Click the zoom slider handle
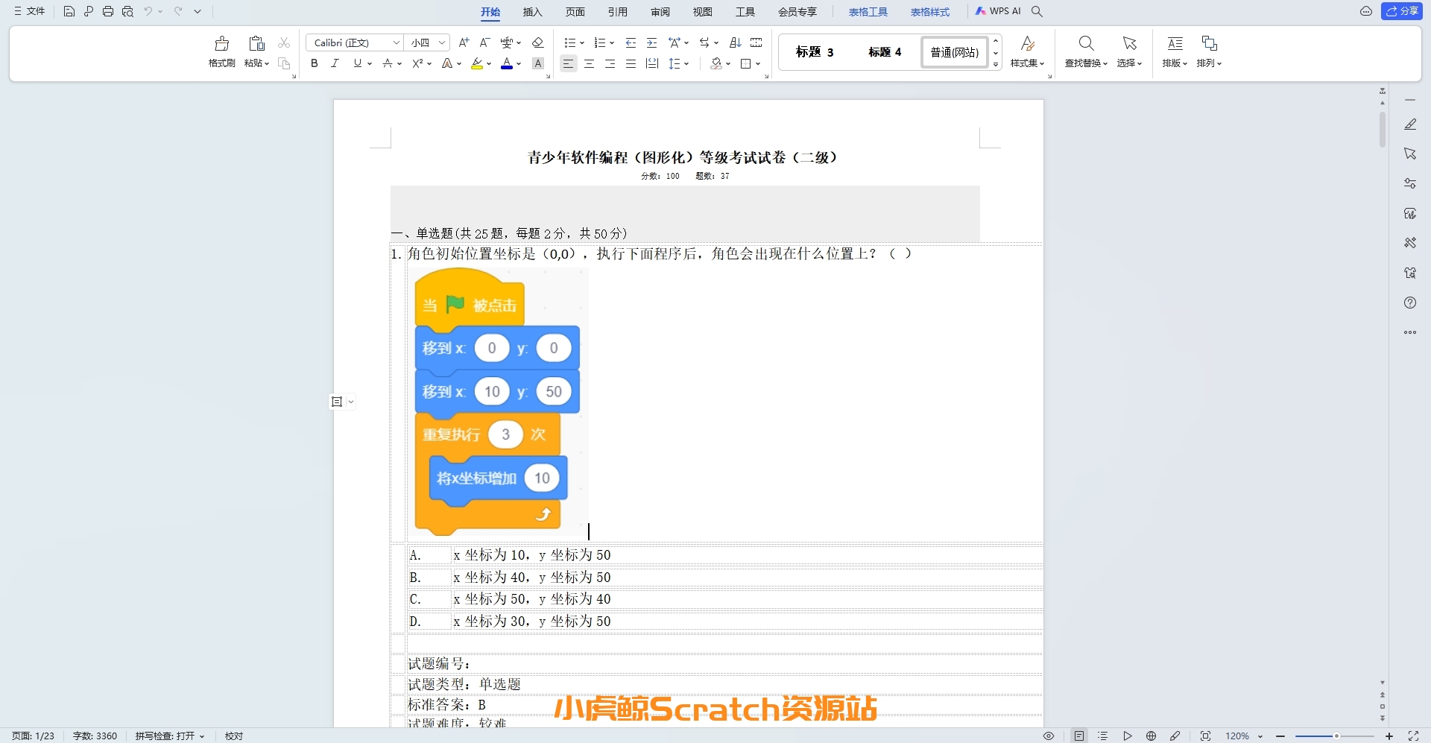 pyautogui.click(x=1336, y=736)
